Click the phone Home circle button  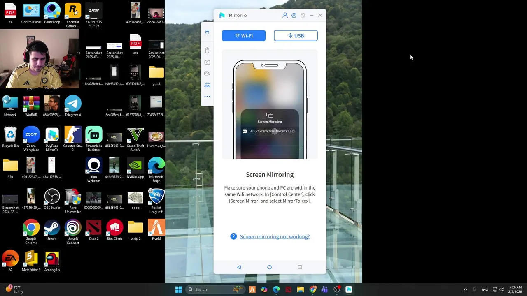(x=270, y=267)
